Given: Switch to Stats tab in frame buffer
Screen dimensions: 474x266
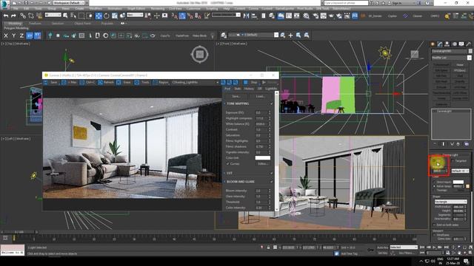Looking at the screenshot, I should (x=238, y=89).
